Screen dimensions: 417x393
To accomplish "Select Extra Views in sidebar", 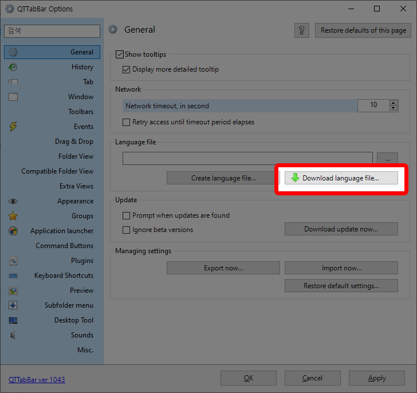I will coord(52,186).
